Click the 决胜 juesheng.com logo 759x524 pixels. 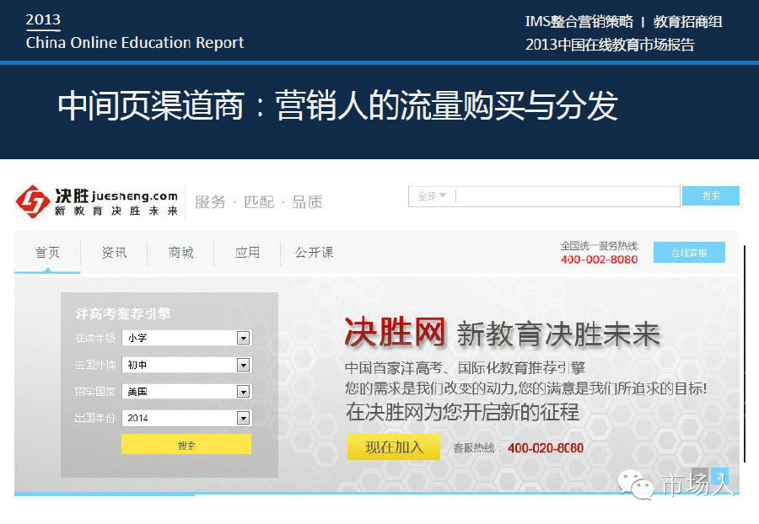(x=97, y=201)
